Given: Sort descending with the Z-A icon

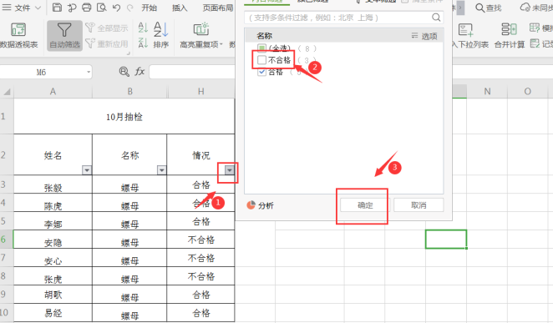Looking at the screenshot, I should tap(143, 43).
